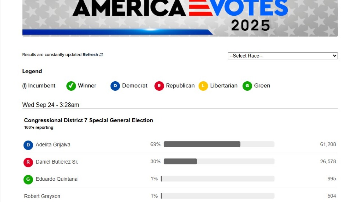Click the Select Race placeholder text

coord(246,56)
